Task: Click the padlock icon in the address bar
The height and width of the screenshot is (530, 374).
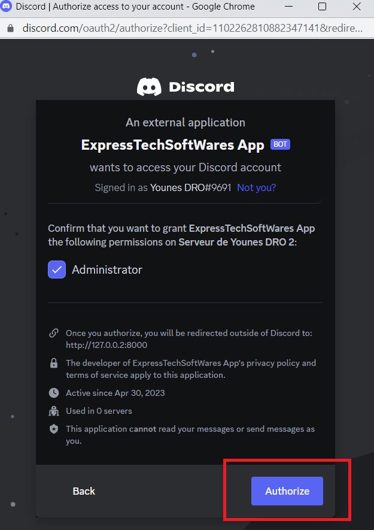Action: pyautogui.click(x=11, y=28)
